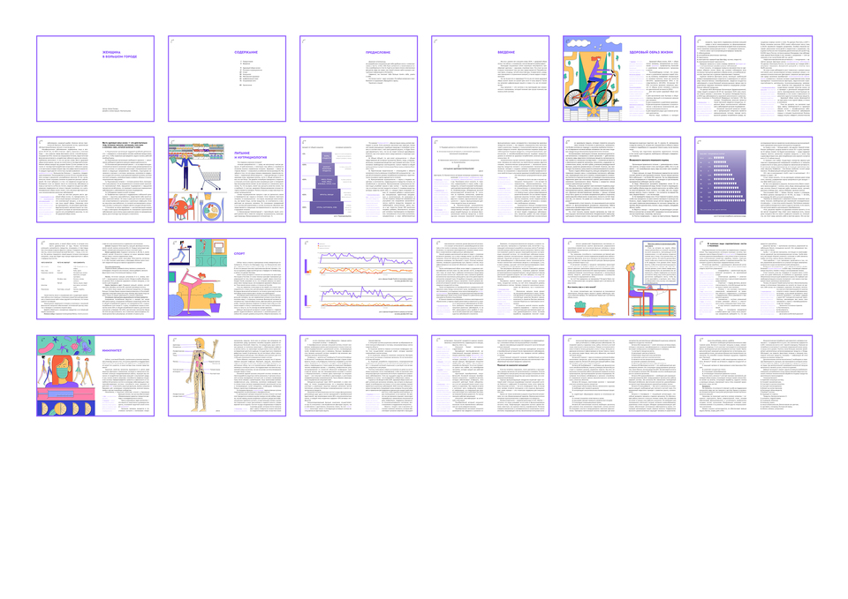Image resolution: width=848 pixels, height=599 pixels.
Task: Select the "Содержание" contents spread thumbnail
Action: point(227,79)
